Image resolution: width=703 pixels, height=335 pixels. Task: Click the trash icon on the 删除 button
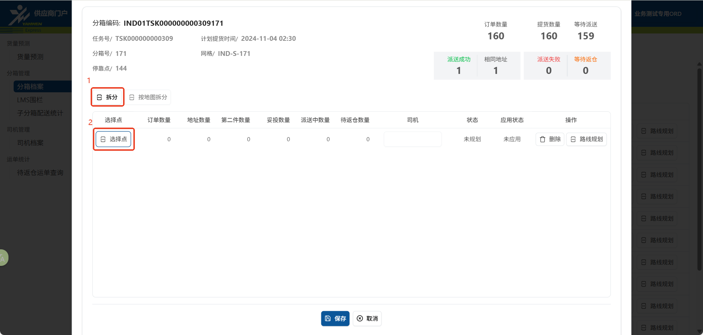click(x=542, y=139)
